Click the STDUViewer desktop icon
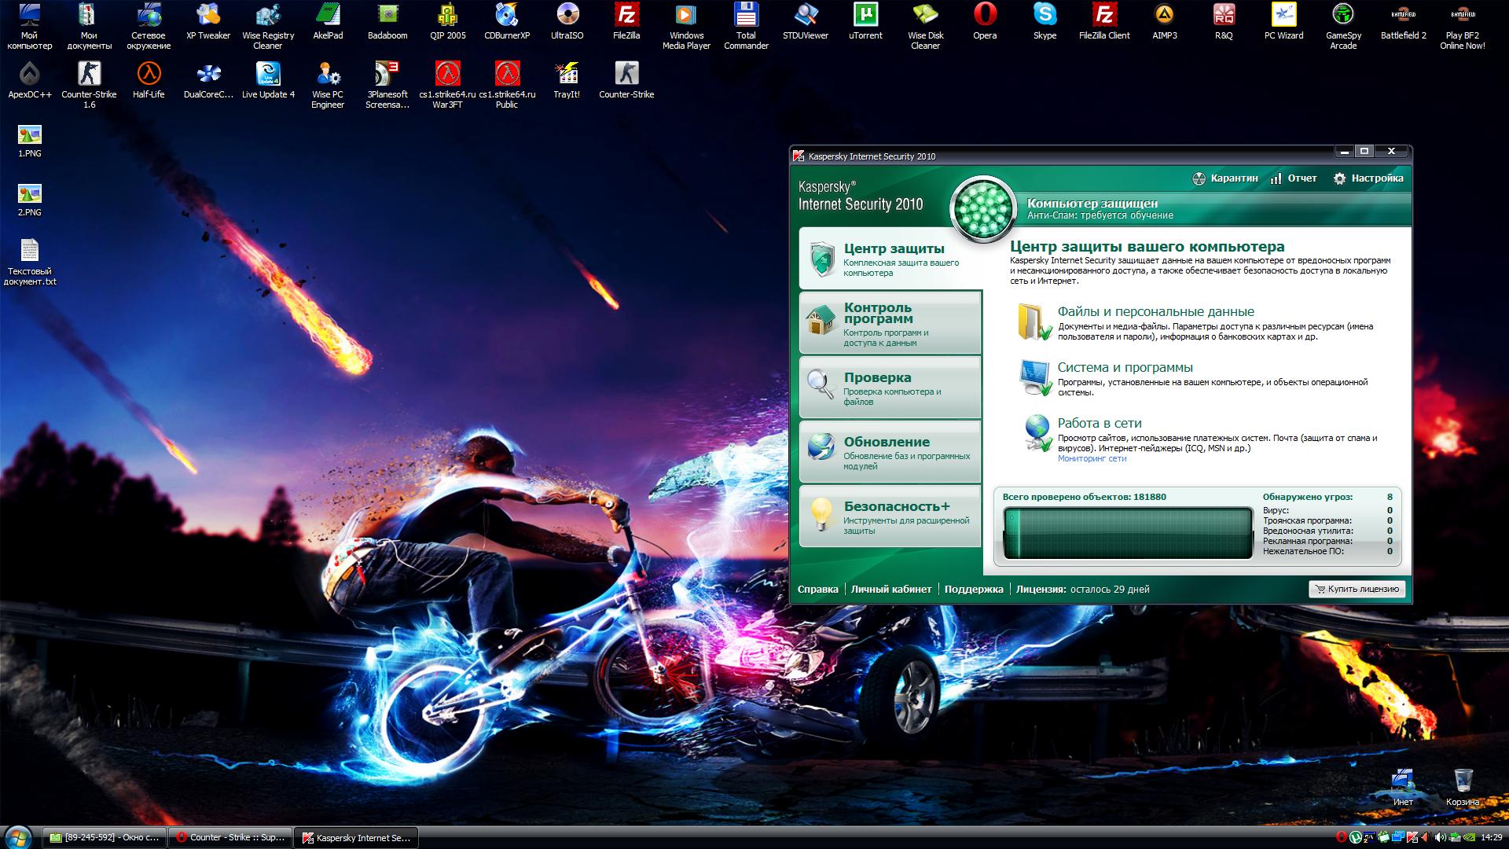Screen dimensions: 1509x849 point(806,22)
